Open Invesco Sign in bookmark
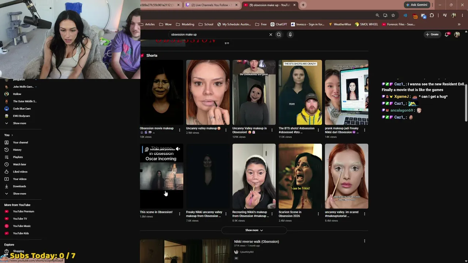 point(307,24)
